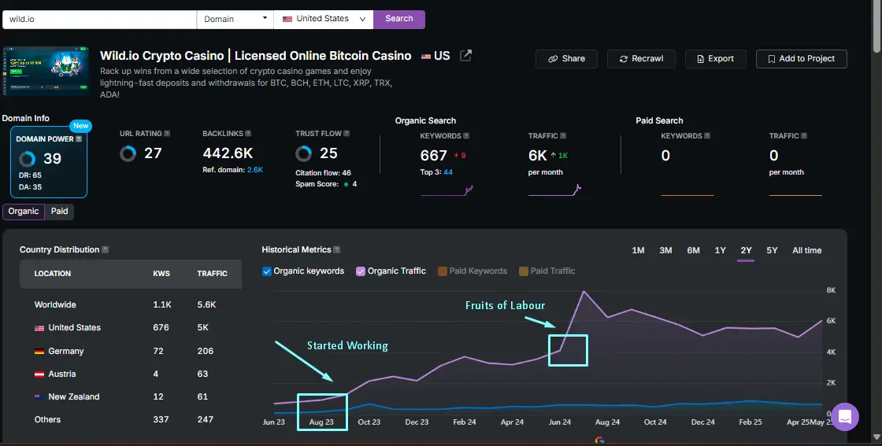The width and height of the screenshot is (882, 446).
Task: Switch to the Organic tab
Action: pyautogui.click(x=24, y=212)
